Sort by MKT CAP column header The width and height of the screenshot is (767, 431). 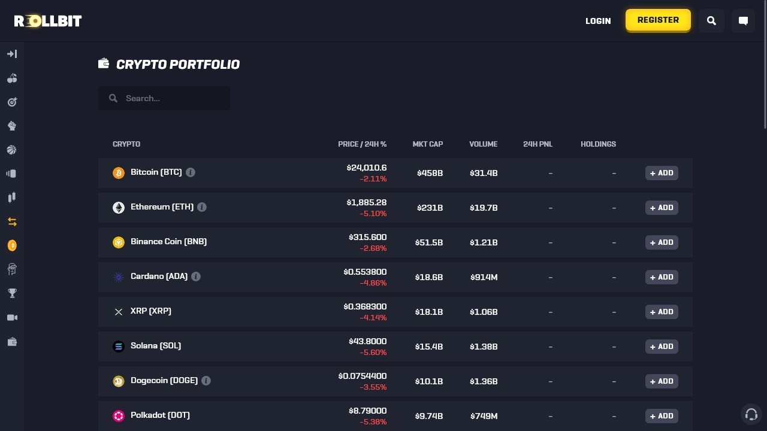[x=428, y=144]
